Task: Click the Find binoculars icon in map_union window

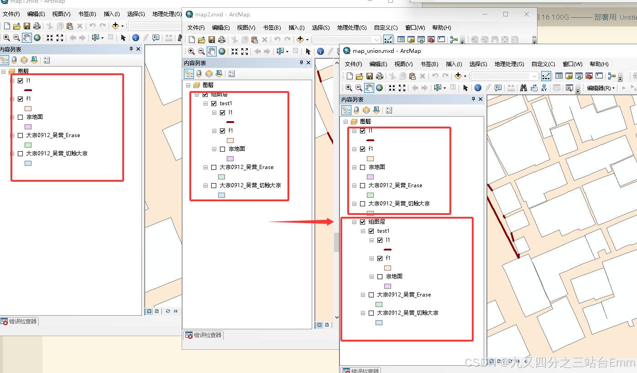Action: [523, 88]
